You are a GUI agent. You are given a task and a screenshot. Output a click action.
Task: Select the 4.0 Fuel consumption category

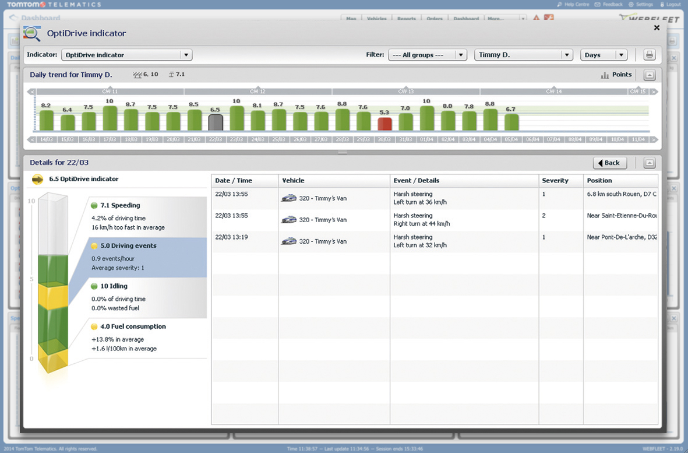coord(133,326)
